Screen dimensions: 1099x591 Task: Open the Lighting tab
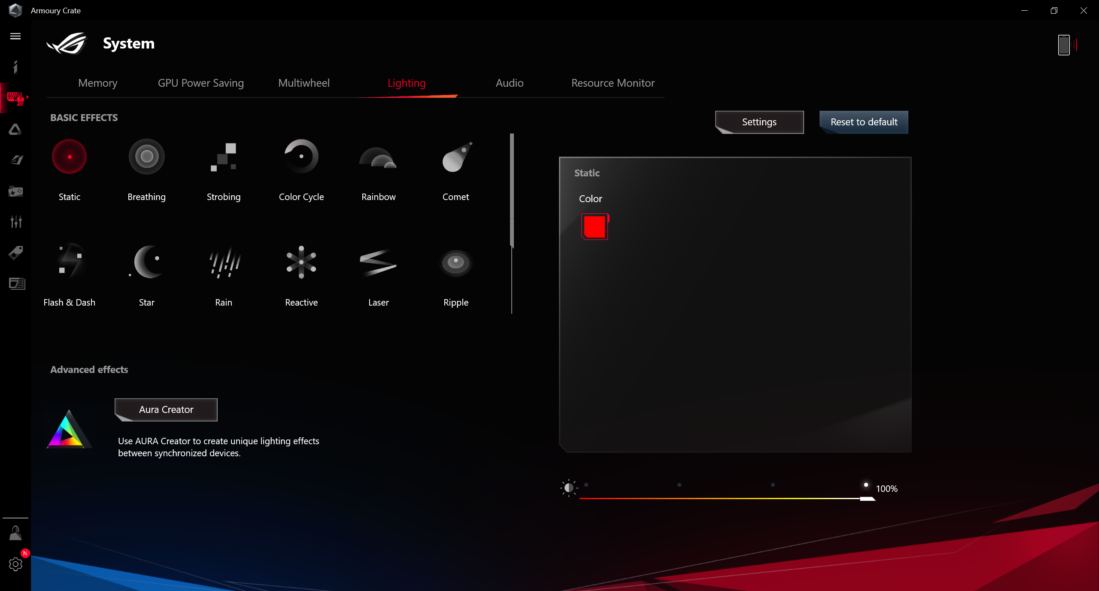(407, 83)
